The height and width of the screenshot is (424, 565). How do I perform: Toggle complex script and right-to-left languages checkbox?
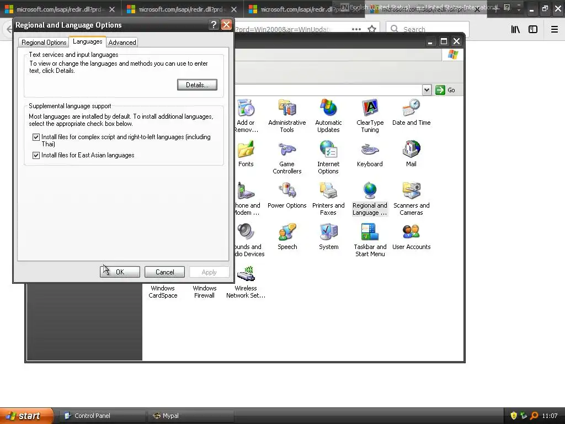pos(36,137)
